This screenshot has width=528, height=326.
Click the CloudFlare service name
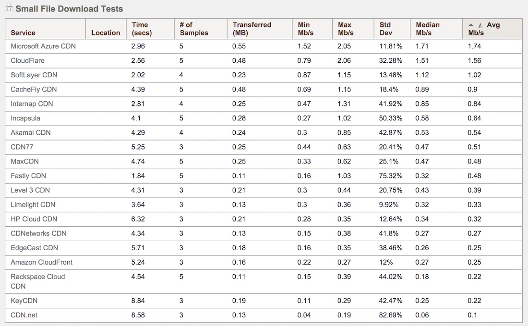click(28, 61)
